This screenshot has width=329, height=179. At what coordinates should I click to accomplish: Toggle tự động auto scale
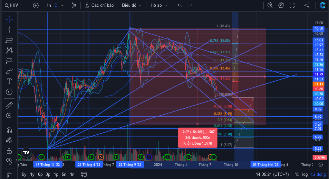point(318,175)
